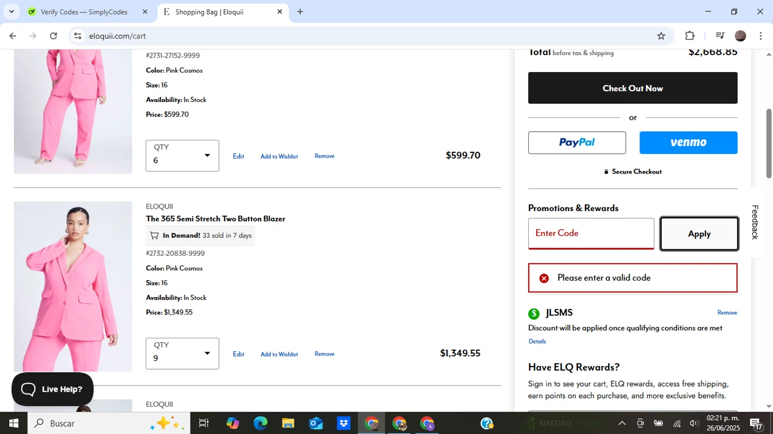The height and width of the screenshot is (434, 773).
Task: Open the clock showing 02:21 p. m.
Action: (722, 423)
